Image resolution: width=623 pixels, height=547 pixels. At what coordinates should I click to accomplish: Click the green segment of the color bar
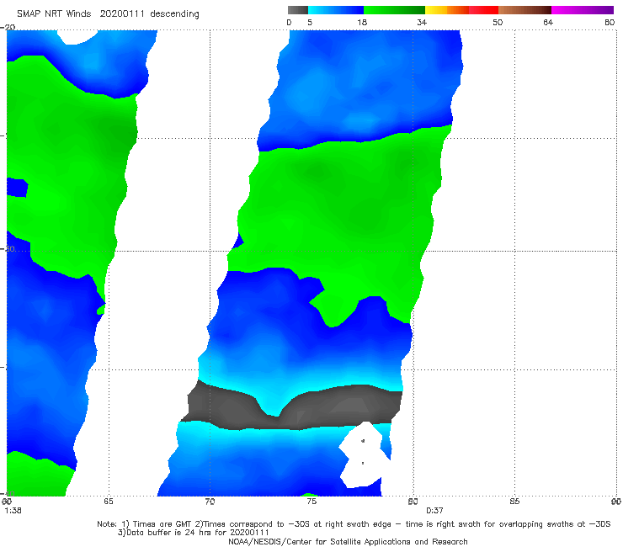[x=394, y=10]
